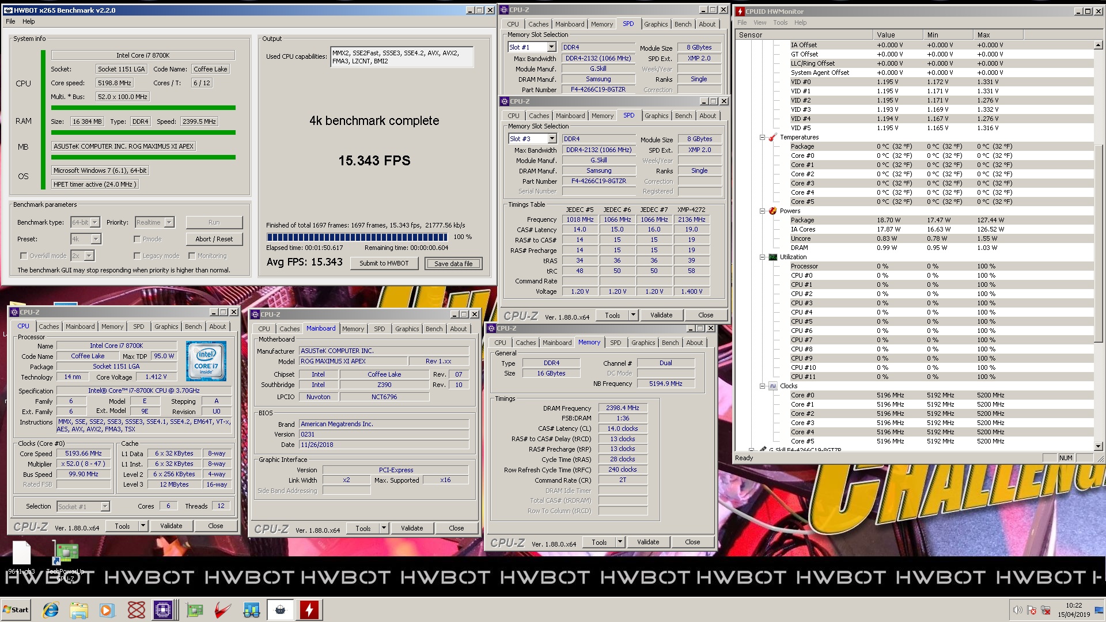Open Tools dropdown arrow in CPU-Z Mainboard window
This screenshot has width=1106, height=622.
coord(384,528)
